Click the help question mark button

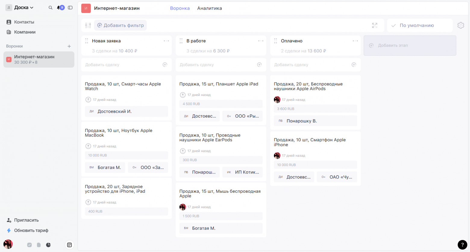tap(462, 245)
